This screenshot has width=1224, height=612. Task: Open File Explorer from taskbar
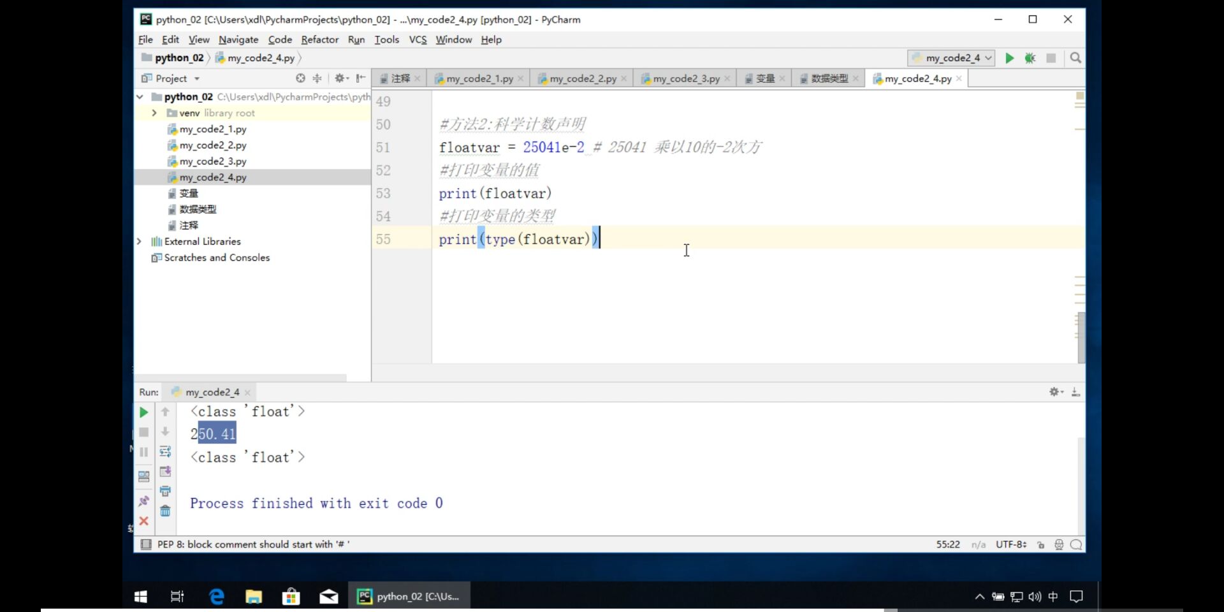[254, 597]
